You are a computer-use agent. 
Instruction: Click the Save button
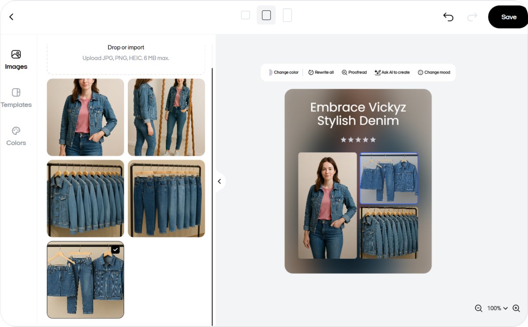509,17
